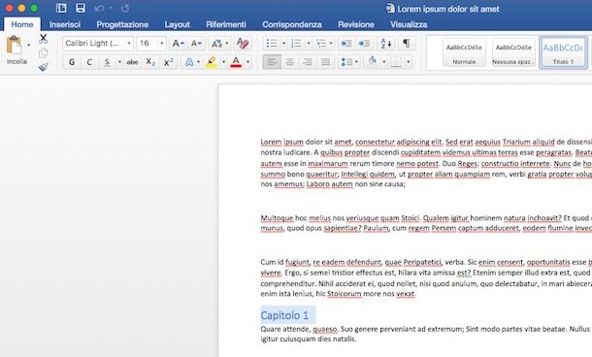
Task: Open underline style dropdown arrow
Action: pos(119,62)
